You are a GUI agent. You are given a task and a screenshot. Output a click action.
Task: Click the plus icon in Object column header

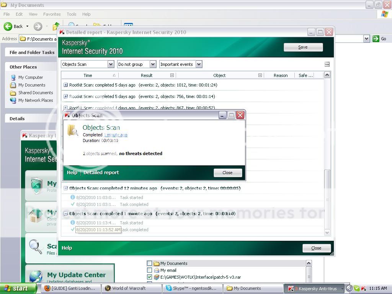[x=260, y=75]
